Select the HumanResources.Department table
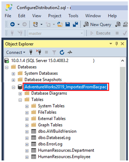The image size is (129, 162). 66,150
